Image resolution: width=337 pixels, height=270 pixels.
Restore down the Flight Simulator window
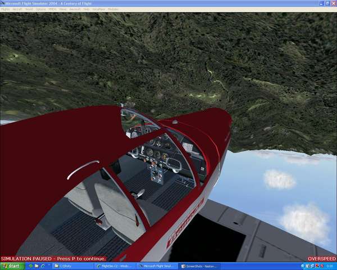pyautogui.click(x=327, y=3)
